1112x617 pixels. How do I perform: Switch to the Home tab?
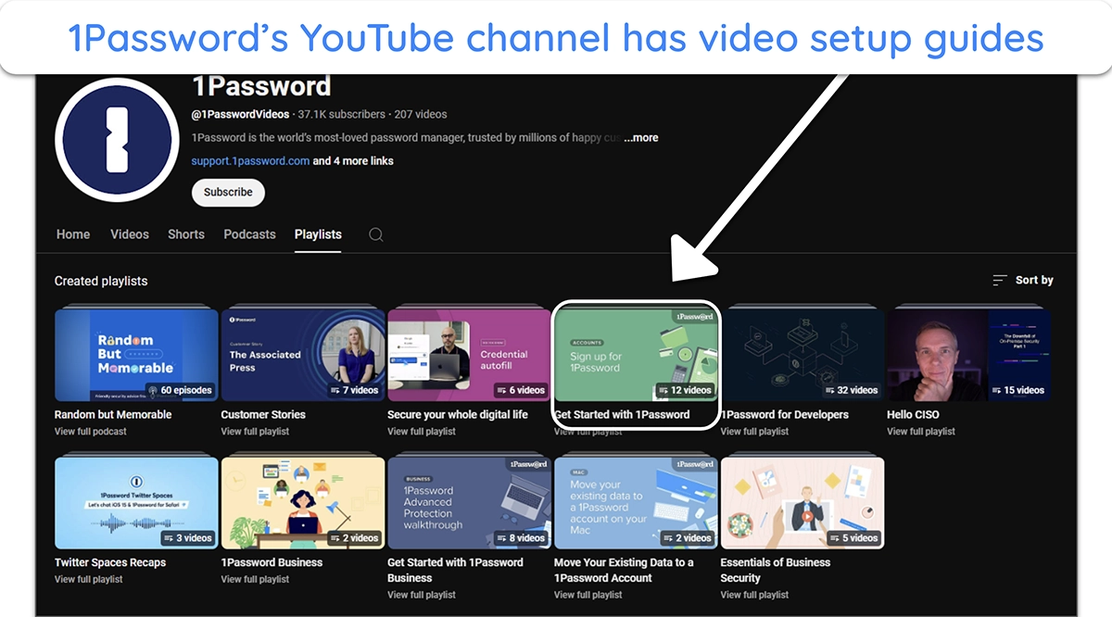click(x=73, y=234)
